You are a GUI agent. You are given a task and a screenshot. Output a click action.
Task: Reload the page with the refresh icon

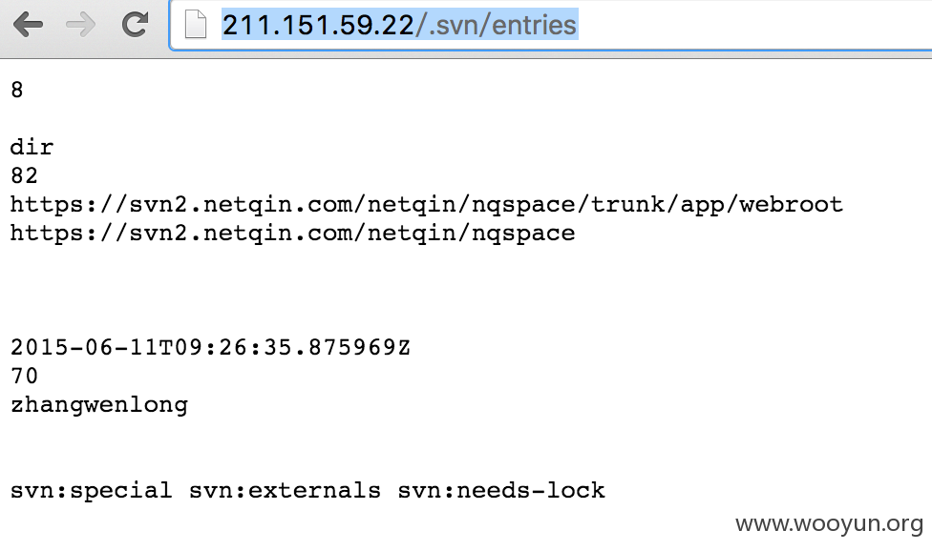pos(135,25)
